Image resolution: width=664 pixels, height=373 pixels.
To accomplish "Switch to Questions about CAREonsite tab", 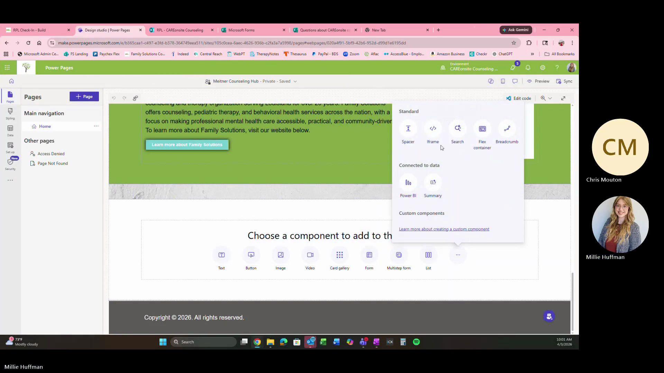I will [325, 30].
